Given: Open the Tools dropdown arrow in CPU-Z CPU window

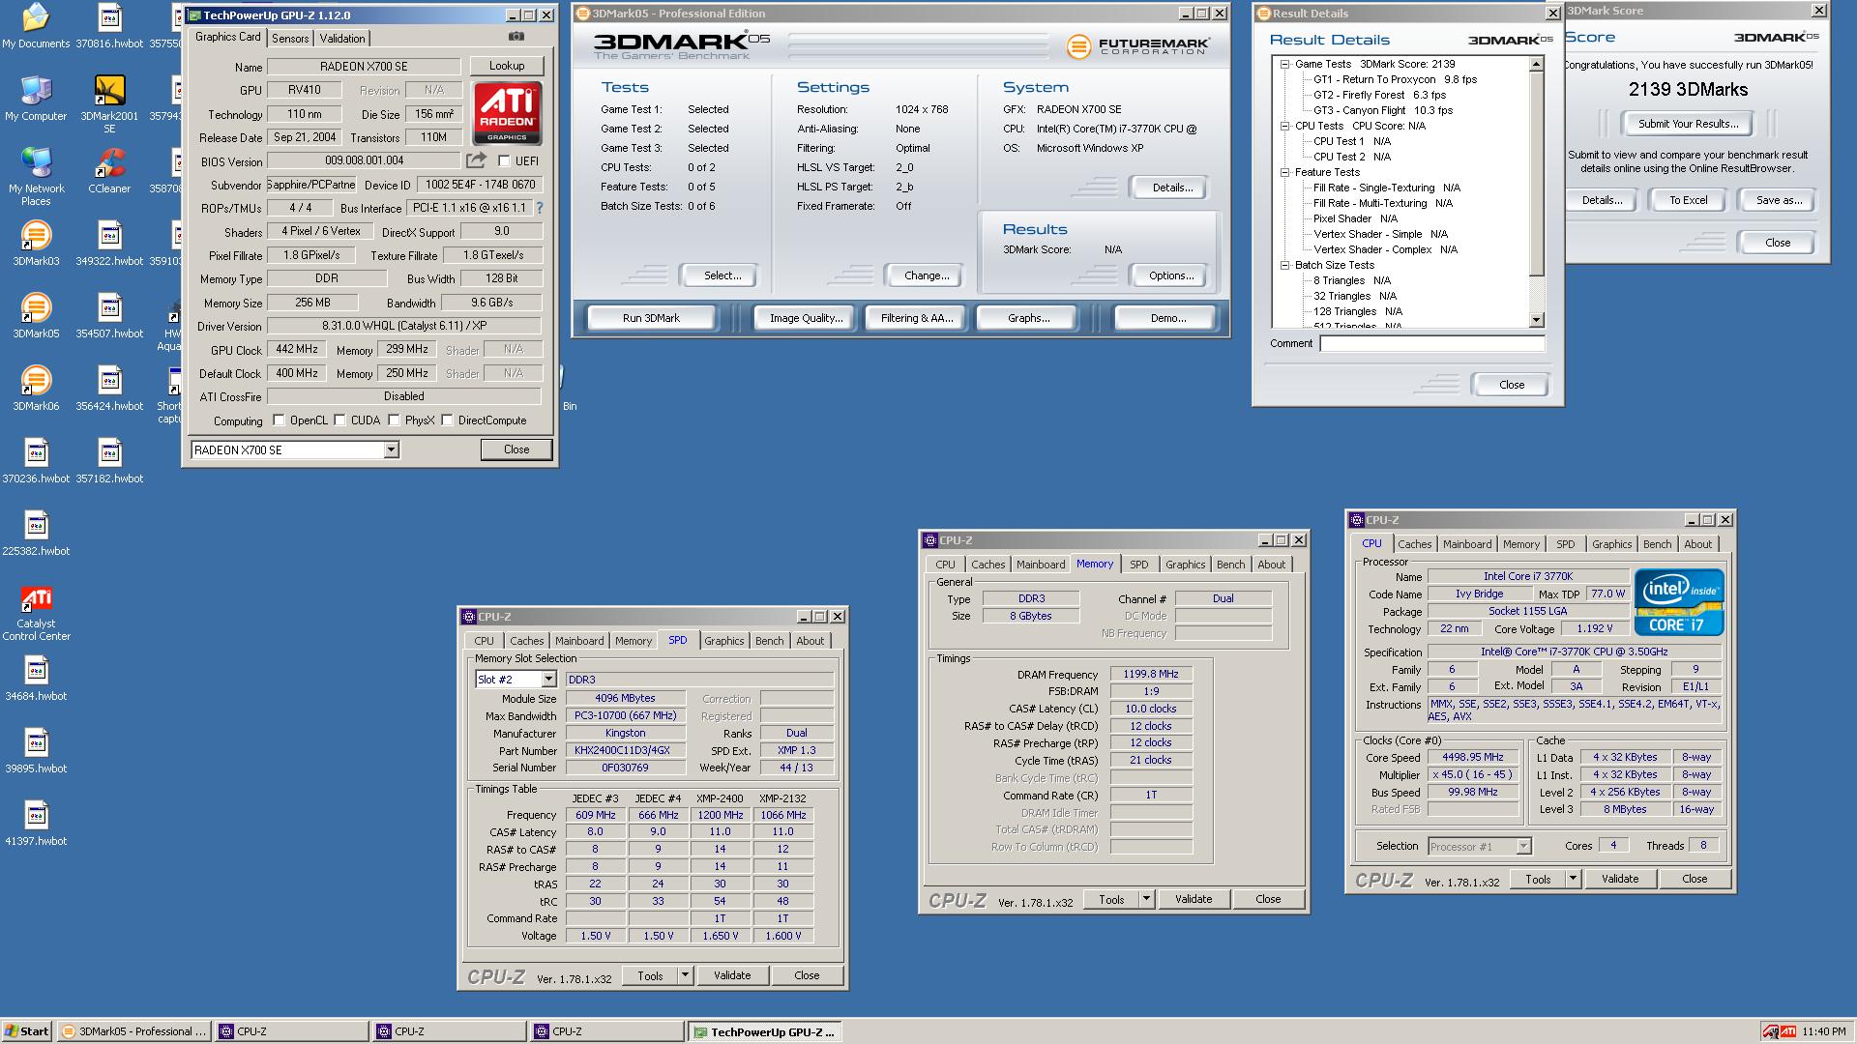Looking at the screenshot, I should (1573, 879).
